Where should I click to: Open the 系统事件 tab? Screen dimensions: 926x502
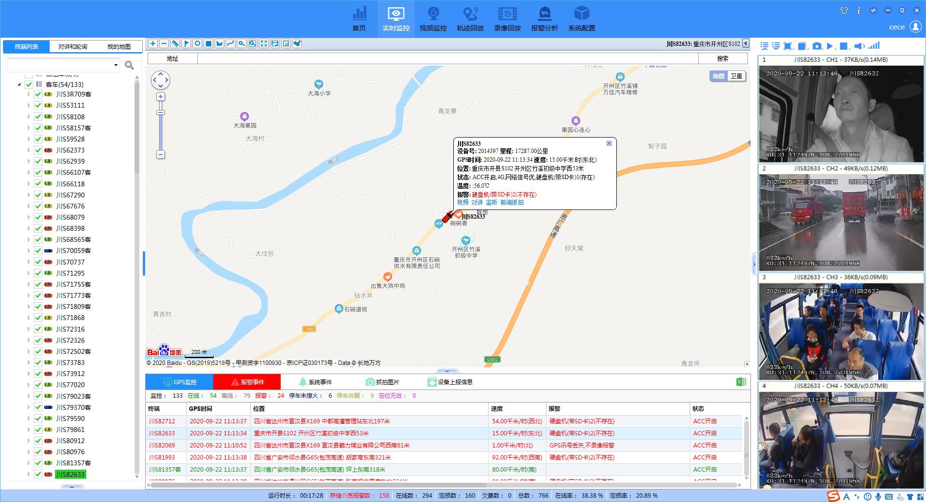point(315,382)
